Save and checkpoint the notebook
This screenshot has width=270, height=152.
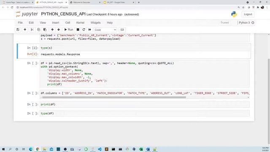18,30
